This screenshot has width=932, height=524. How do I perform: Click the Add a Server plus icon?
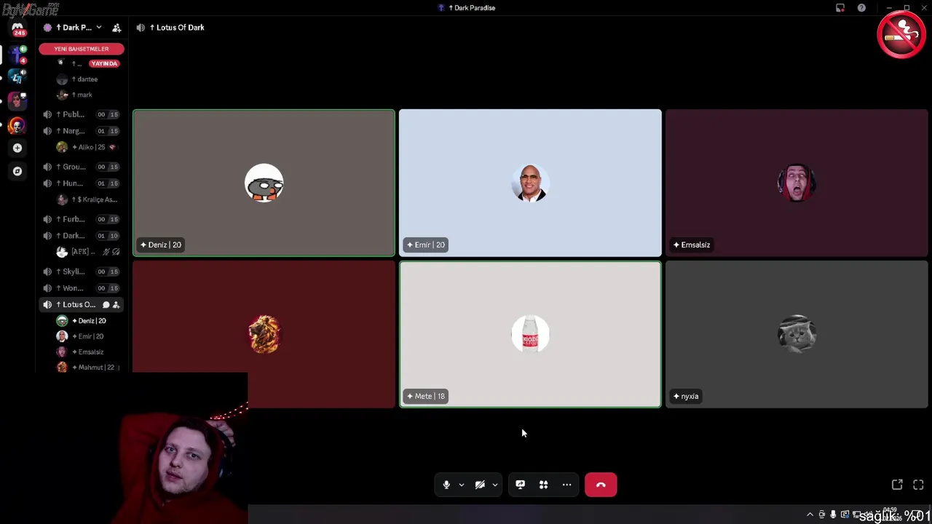17,148
